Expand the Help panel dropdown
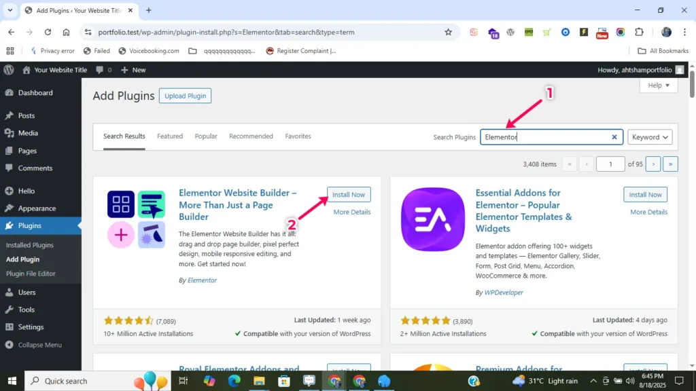 tap(658, 86)
